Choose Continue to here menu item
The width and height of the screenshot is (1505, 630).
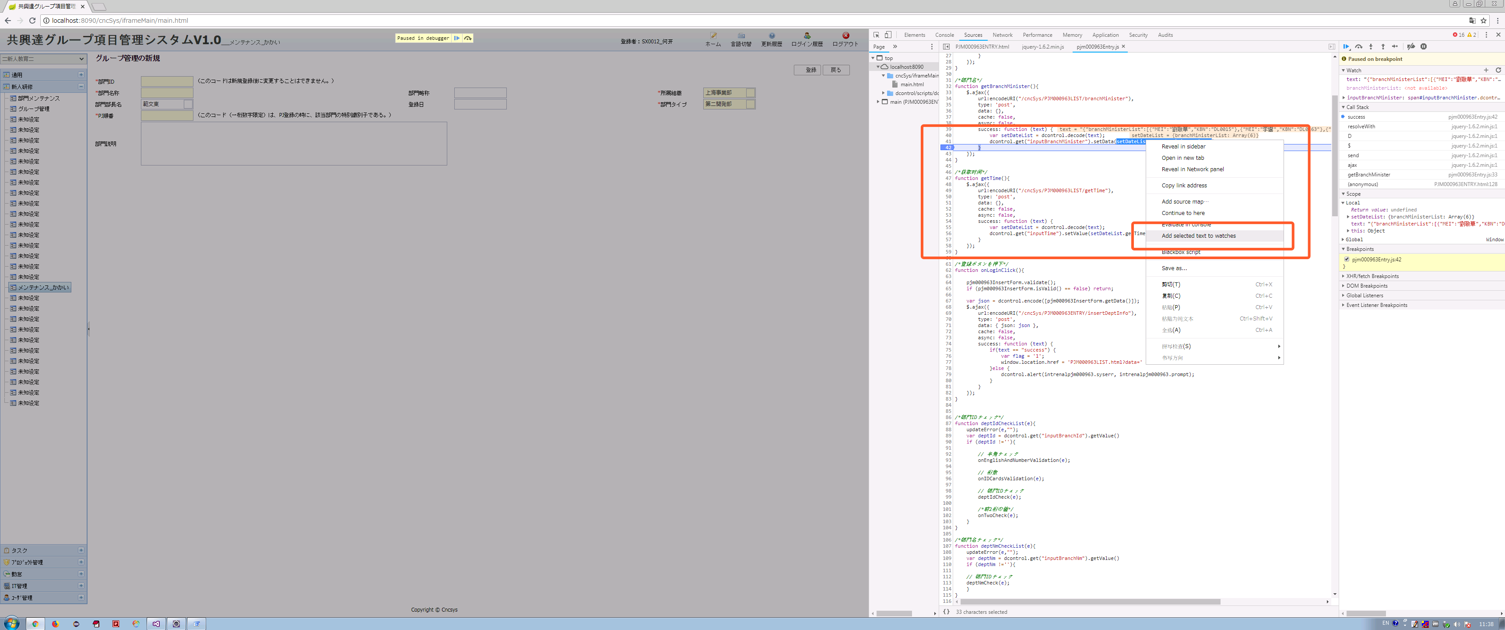point(1214,213)
